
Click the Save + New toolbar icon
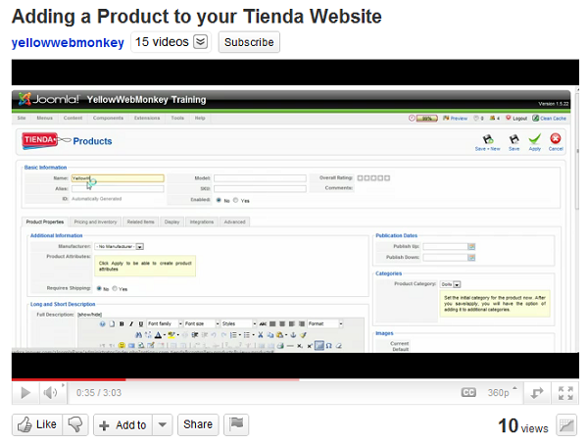(x=487, y=142)
